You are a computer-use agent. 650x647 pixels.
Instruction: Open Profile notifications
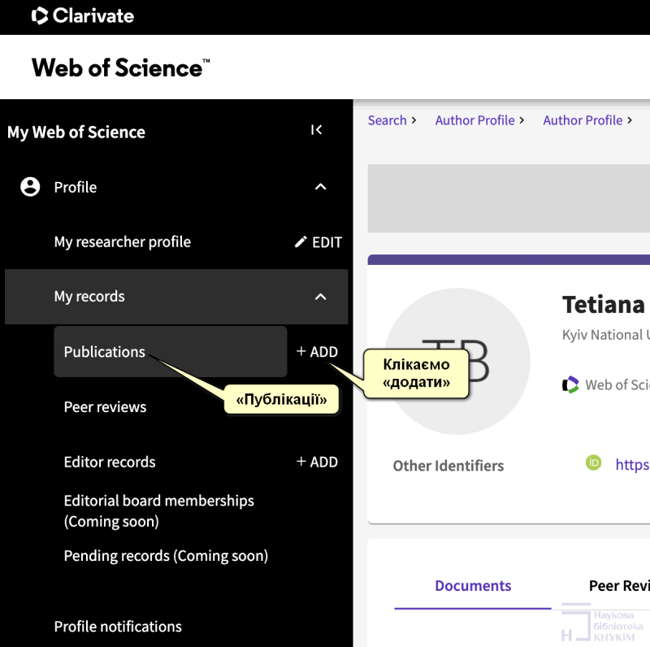118,627
